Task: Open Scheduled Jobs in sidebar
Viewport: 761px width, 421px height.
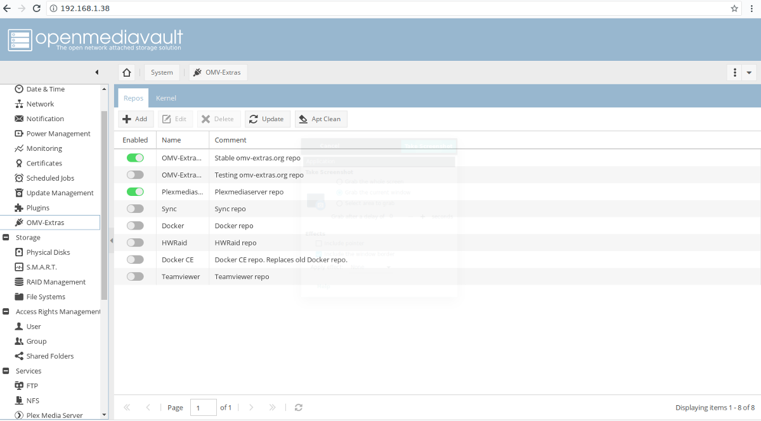Action: (x=50, y=178)
